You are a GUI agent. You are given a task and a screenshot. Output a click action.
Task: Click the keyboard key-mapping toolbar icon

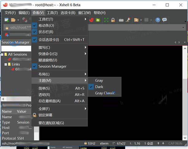pyautogui.click(x=121, y=20)
